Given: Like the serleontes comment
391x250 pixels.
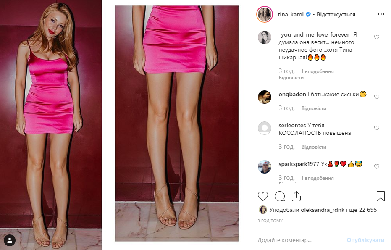Looking at the screenshot, I should tap(377, 128).
